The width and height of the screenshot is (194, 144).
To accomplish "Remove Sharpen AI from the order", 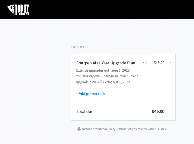I will tap(170, 63).
